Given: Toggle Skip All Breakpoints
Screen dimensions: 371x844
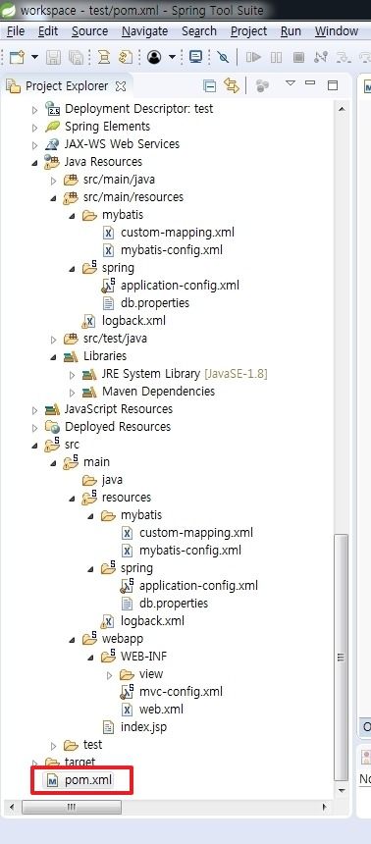Looking at the screenshot, I should [x=223, y=58].
